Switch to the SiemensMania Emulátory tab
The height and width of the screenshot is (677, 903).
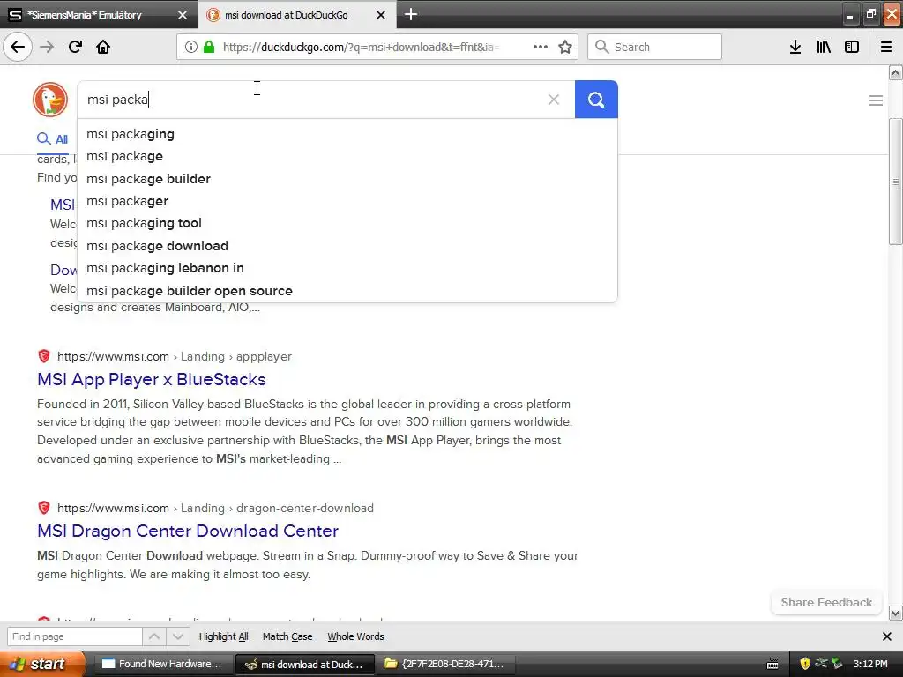98,14
